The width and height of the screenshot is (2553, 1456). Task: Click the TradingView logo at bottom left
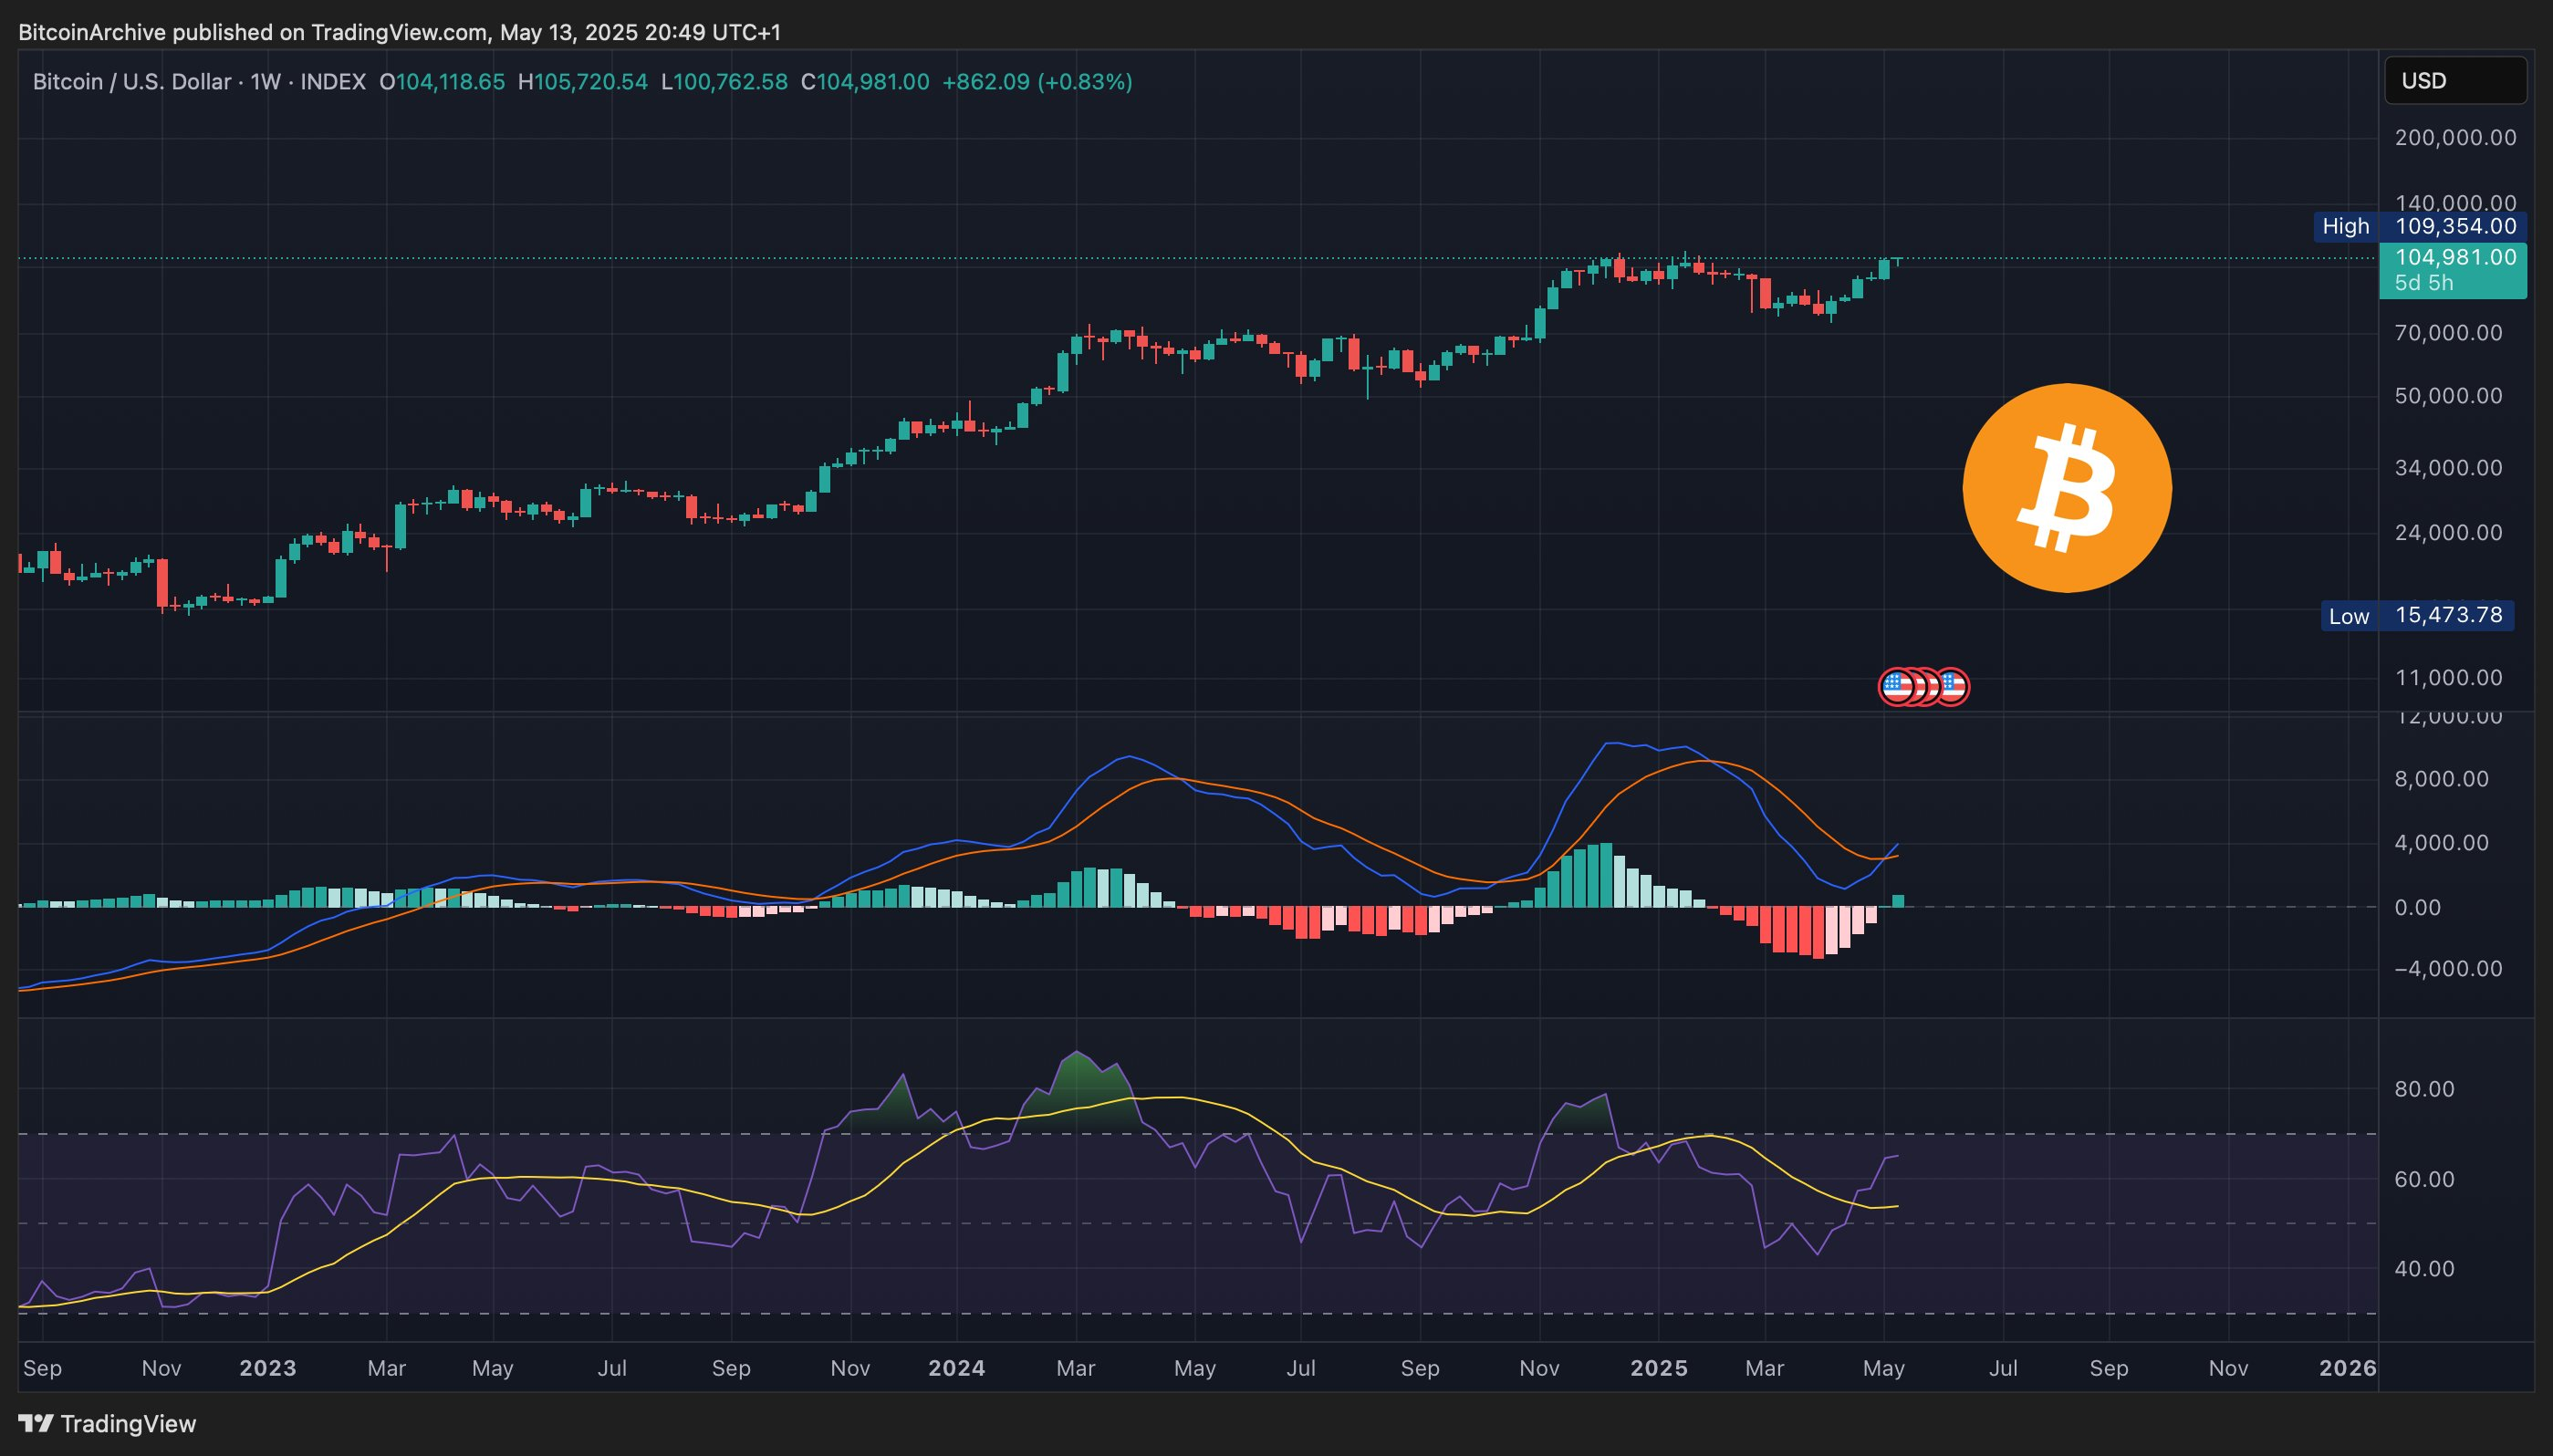point(108,1423)
